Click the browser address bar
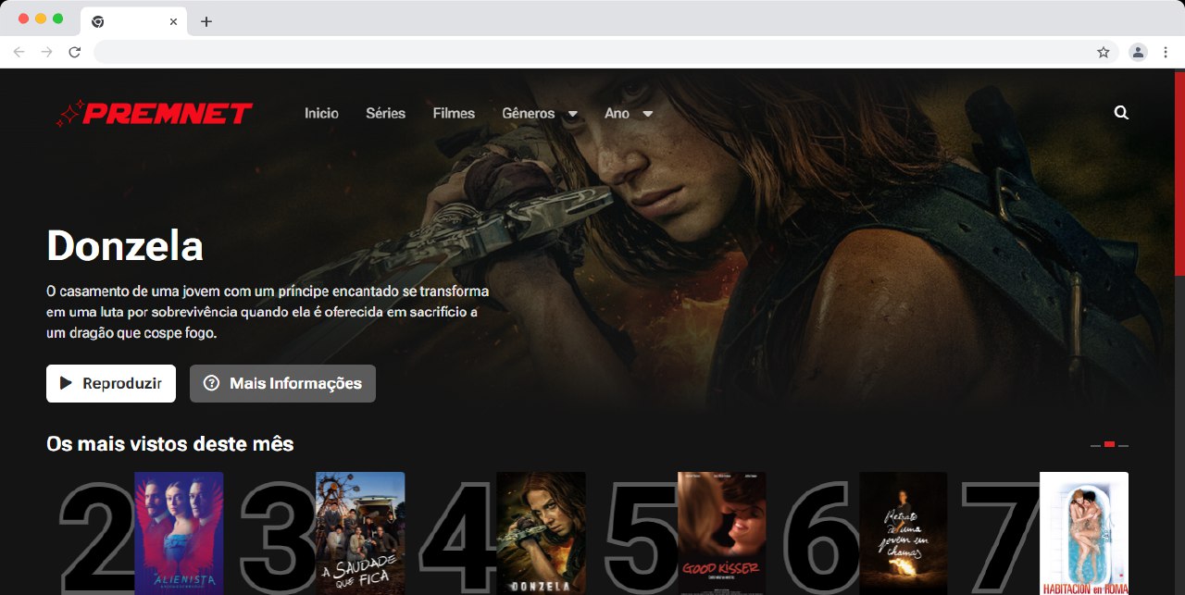 pyautogui.click(x=592, y=53)
